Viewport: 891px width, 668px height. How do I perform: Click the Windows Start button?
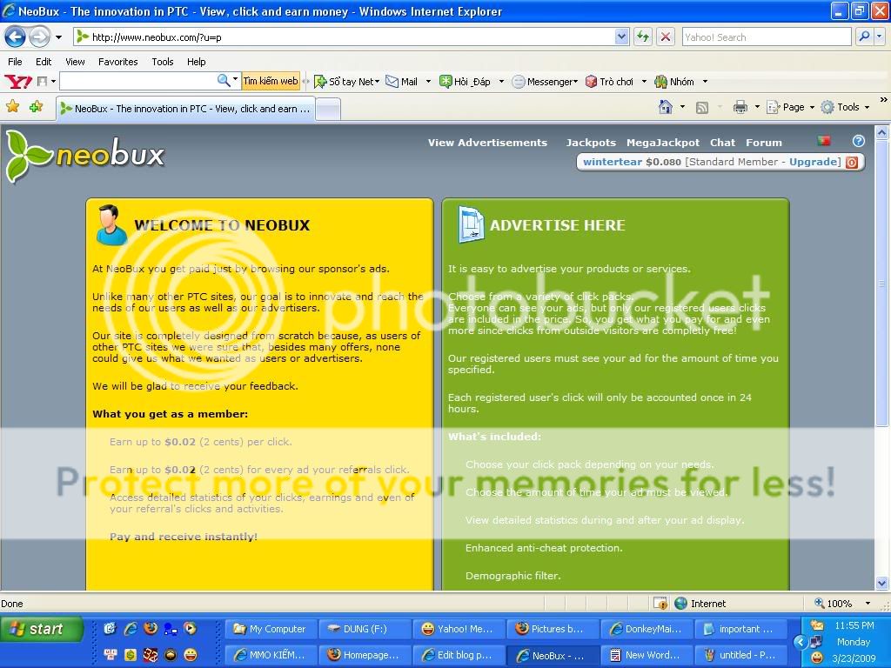click(x=42, y=629)
